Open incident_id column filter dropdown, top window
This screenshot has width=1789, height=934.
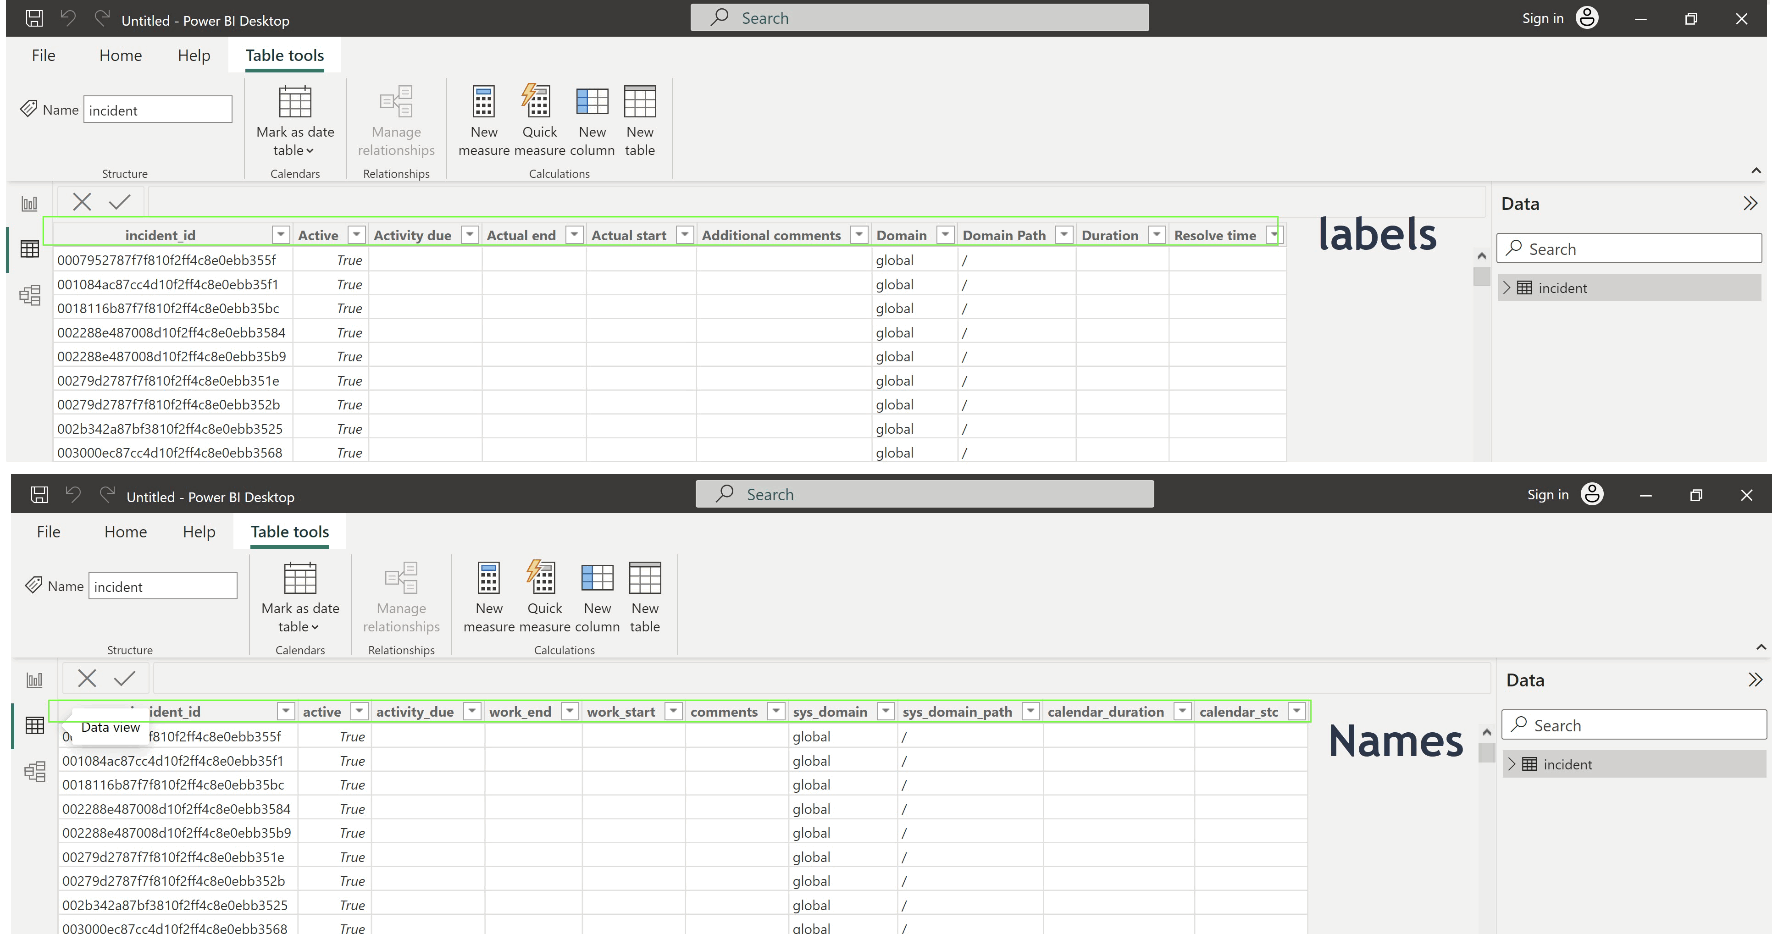pos(281,235)
